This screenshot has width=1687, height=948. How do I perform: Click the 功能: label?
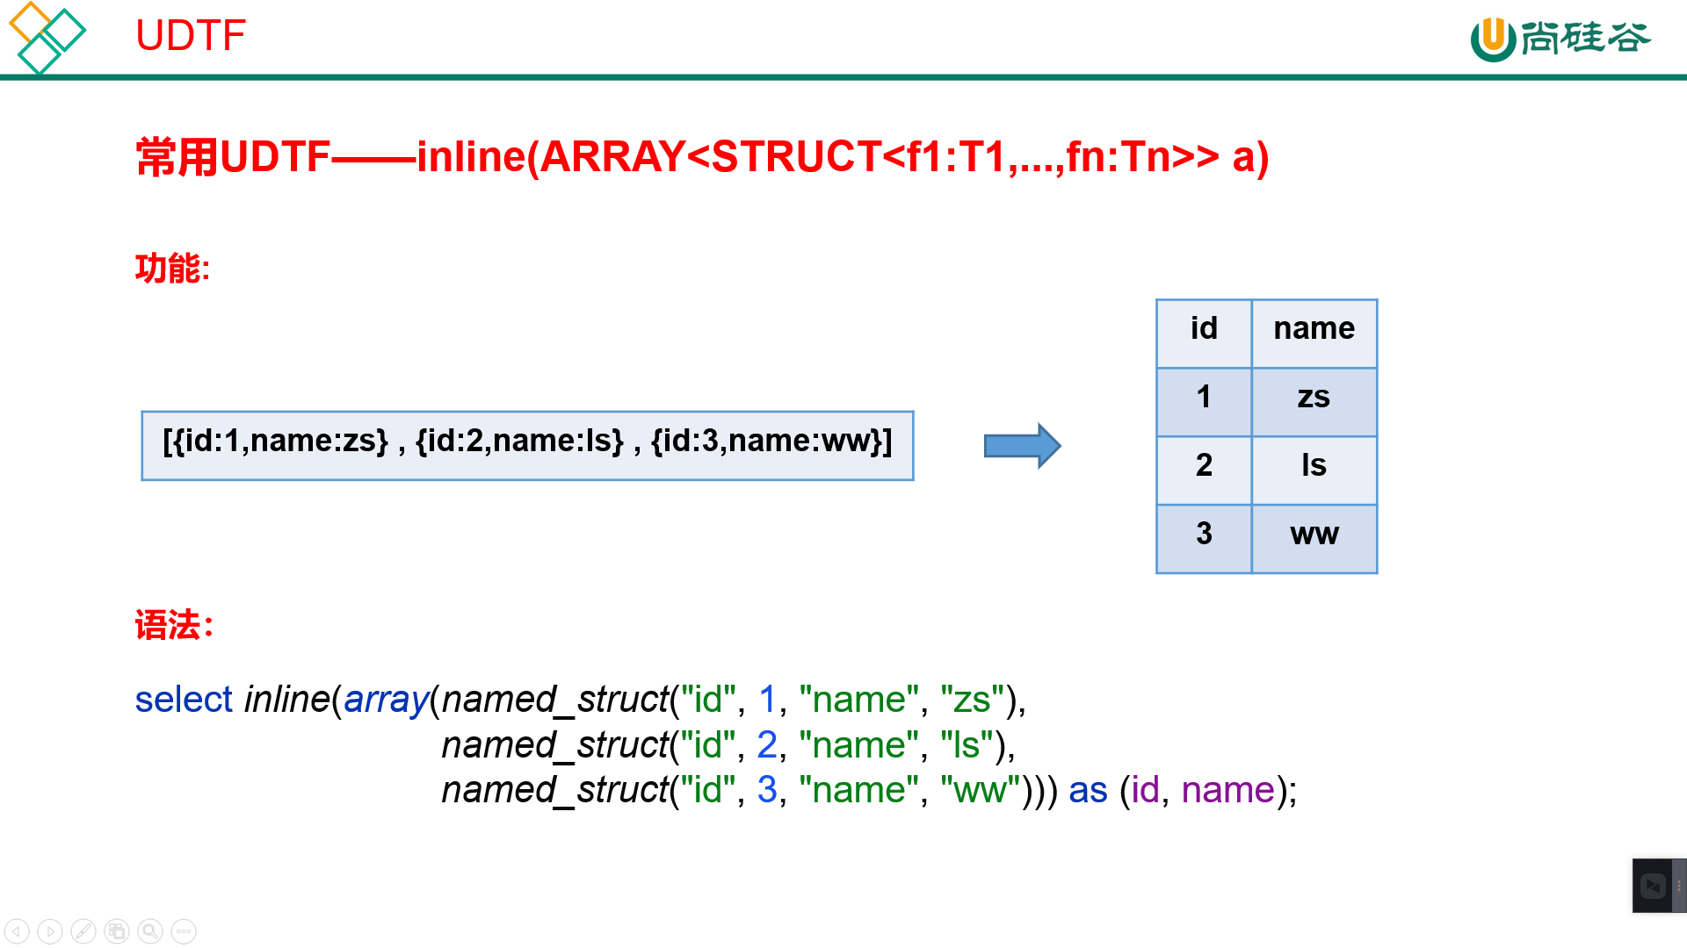coord(173,269)
